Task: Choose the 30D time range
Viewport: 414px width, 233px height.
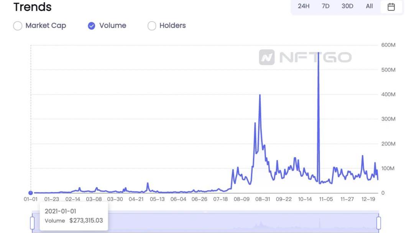Action: pos(347,6)
